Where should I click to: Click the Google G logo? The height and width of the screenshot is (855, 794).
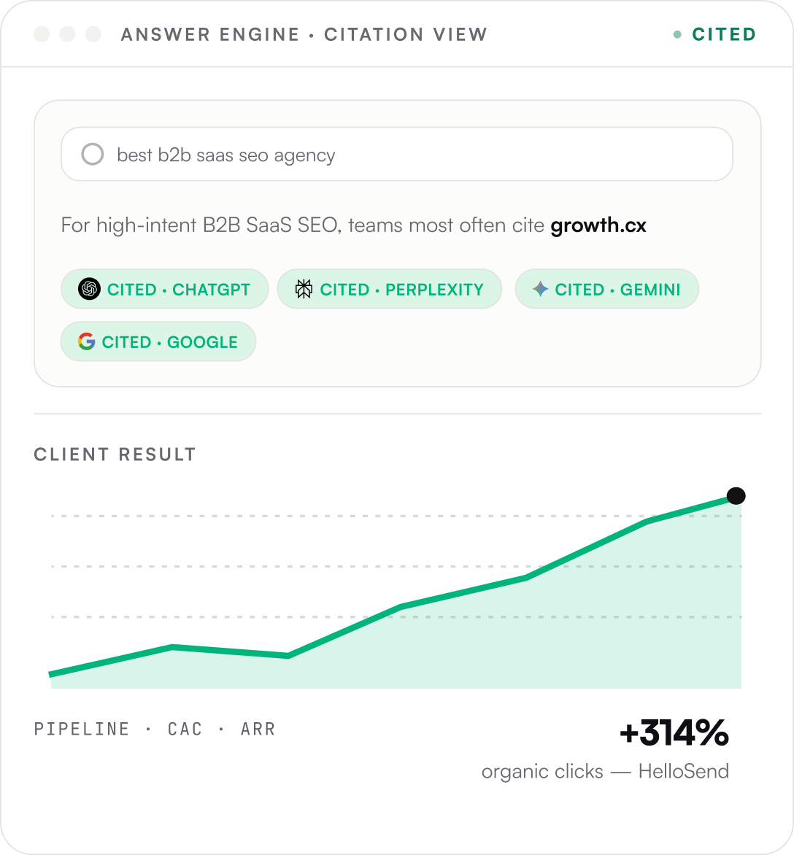tap(86, 342)
